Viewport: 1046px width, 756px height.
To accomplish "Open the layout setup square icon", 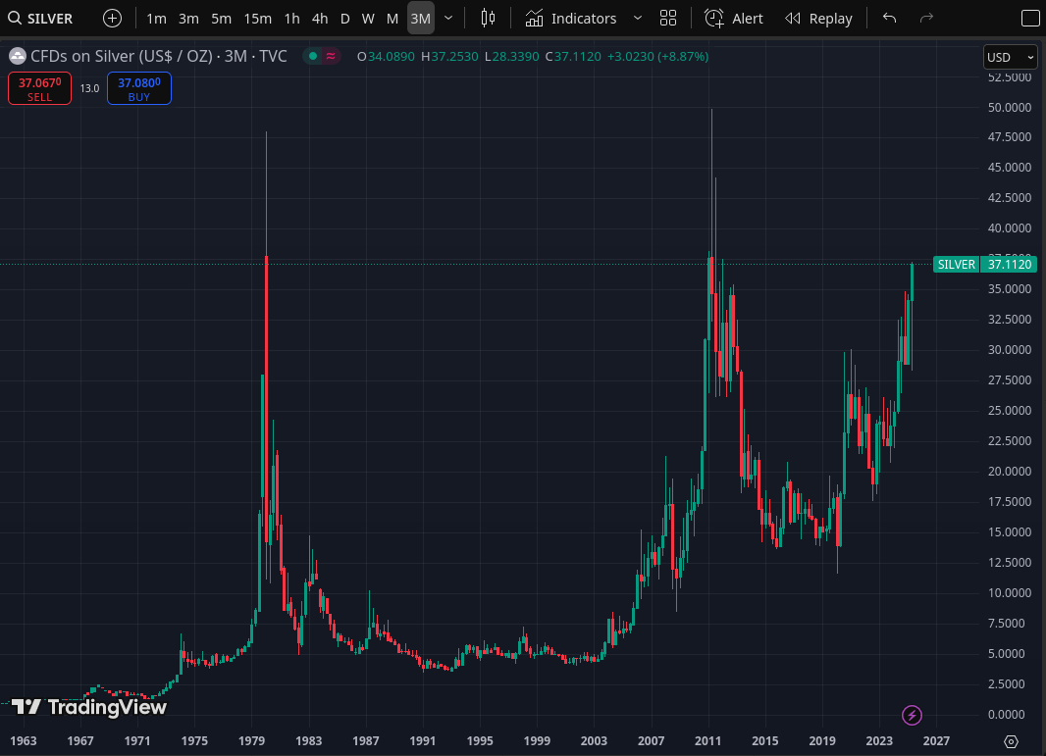I will 1030,18.
